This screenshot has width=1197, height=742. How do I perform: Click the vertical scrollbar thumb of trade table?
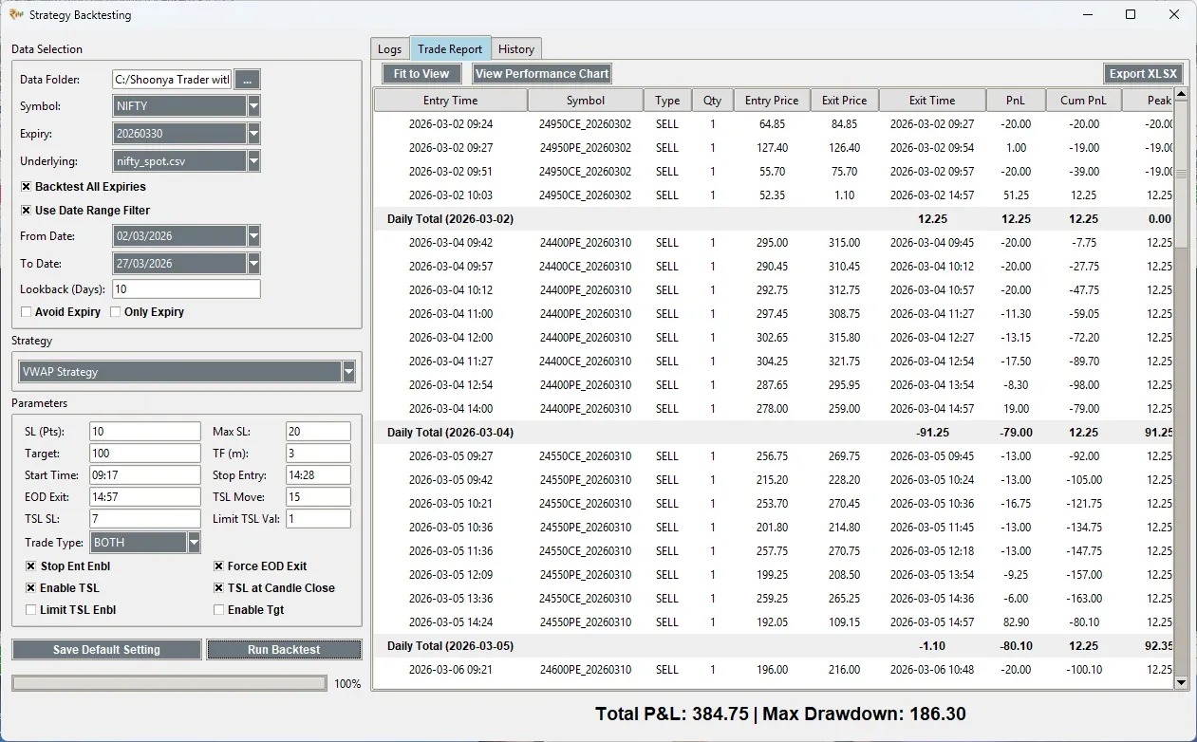tap(1181, 175)
